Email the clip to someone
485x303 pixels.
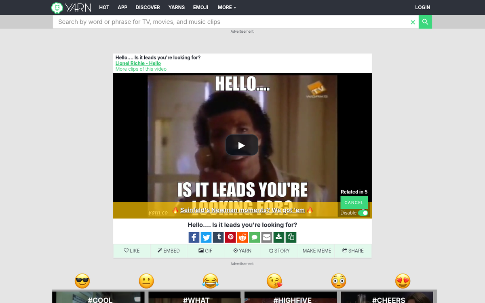(267, 237)
